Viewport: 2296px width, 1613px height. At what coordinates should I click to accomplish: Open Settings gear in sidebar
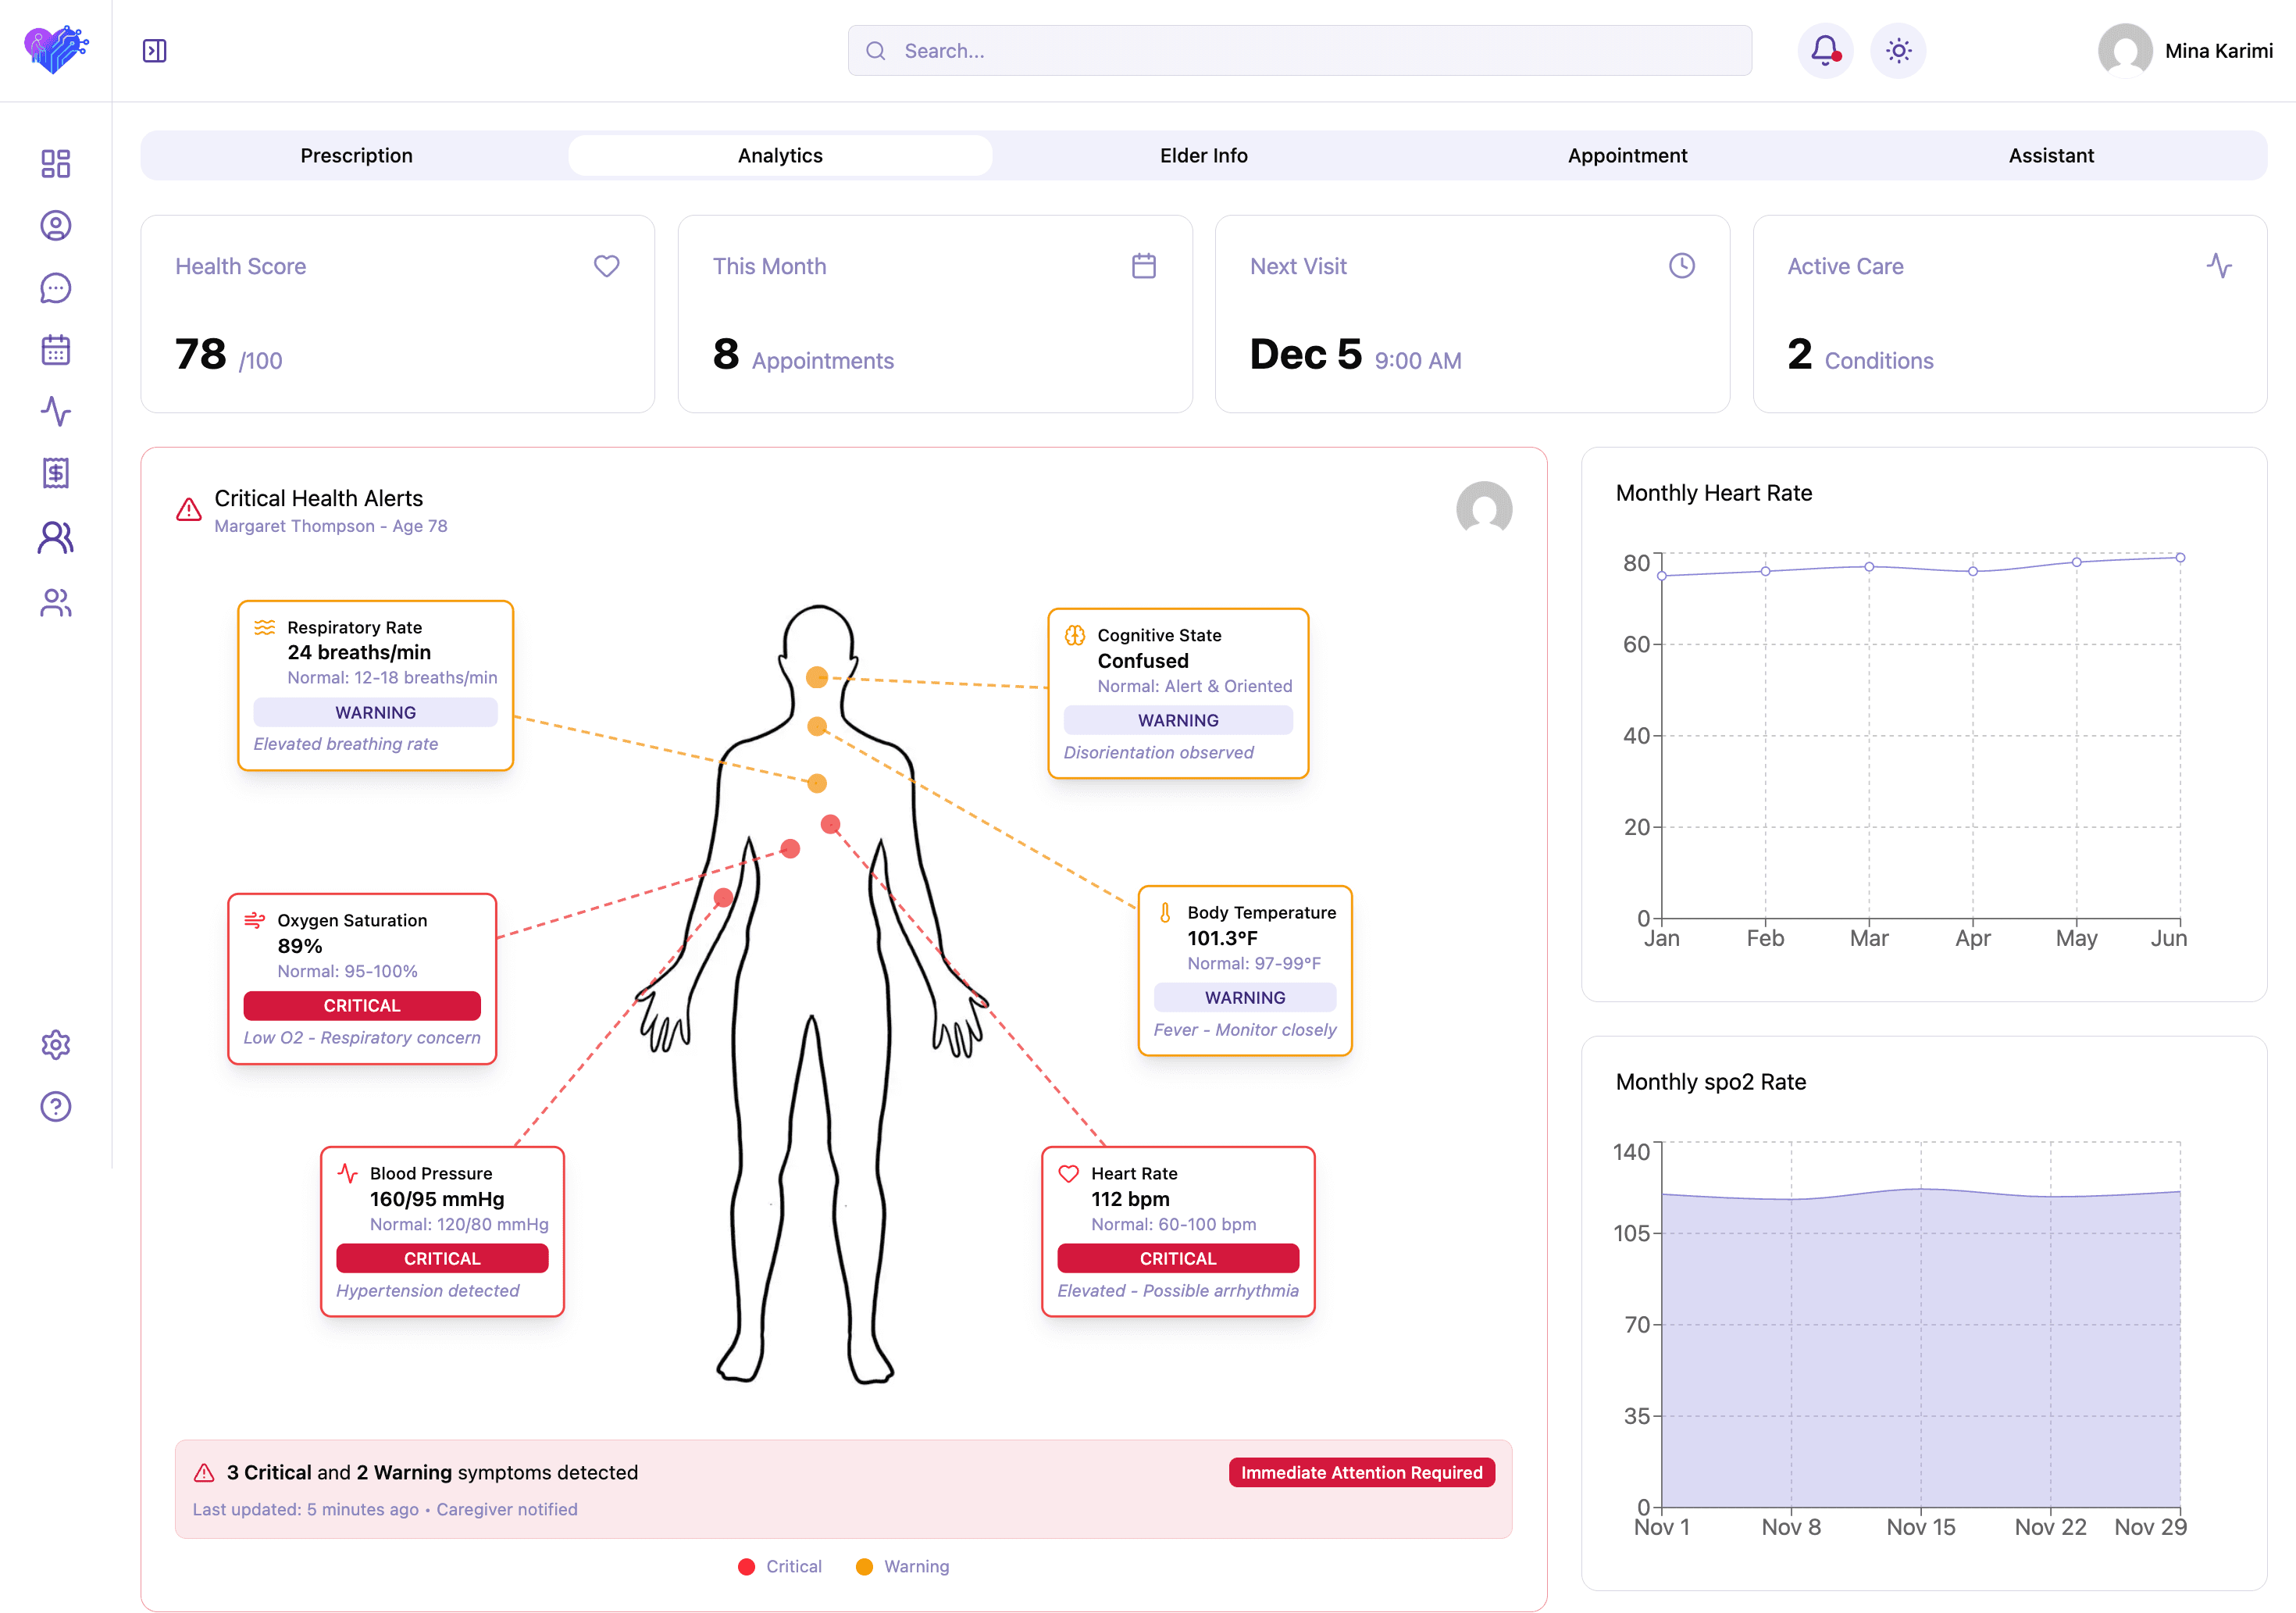coord(56,1045)
